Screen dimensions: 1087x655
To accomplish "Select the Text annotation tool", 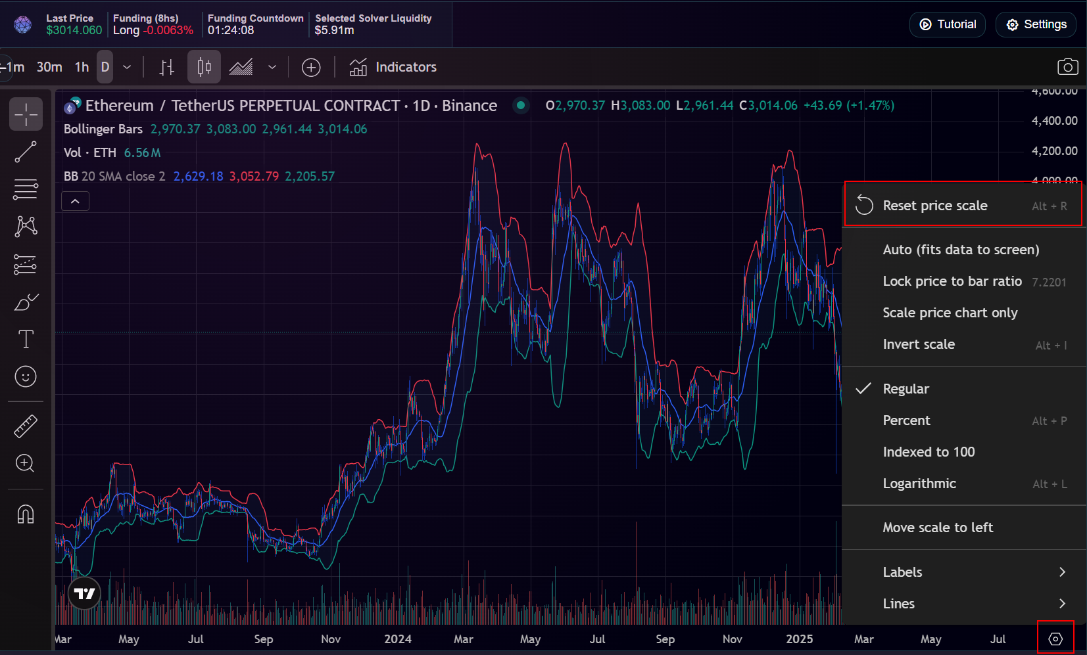I will pos(26,339).
